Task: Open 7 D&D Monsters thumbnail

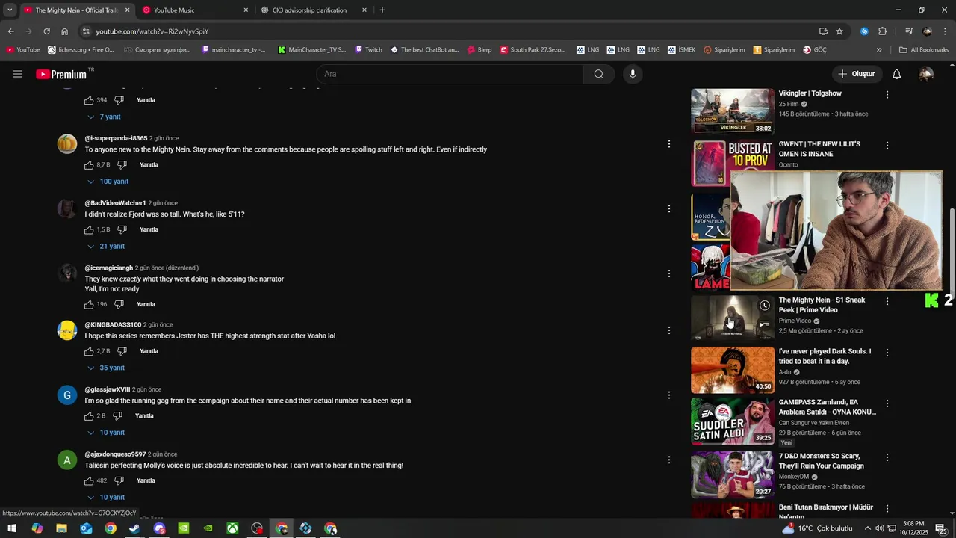Action: tap(733, 474)
